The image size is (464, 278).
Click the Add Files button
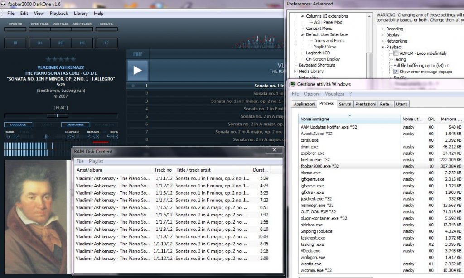(x=61, y=29)
